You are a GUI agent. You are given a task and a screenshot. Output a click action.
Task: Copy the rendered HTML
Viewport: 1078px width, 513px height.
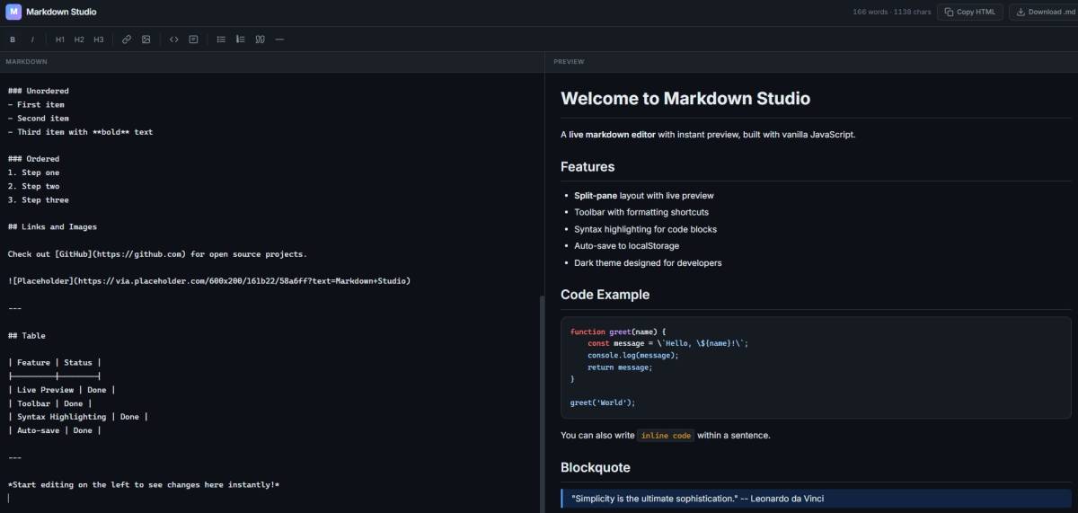coord(970,12)
